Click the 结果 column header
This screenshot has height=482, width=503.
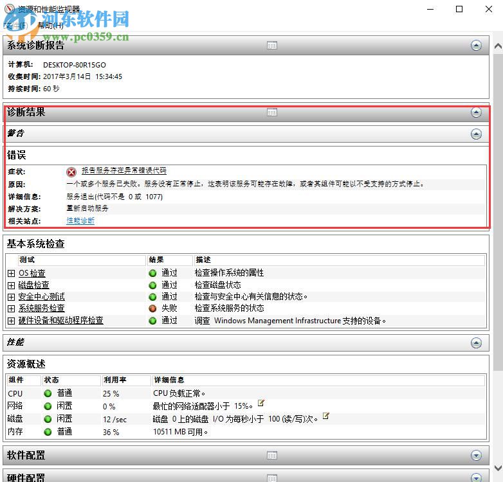click(169, 260)
